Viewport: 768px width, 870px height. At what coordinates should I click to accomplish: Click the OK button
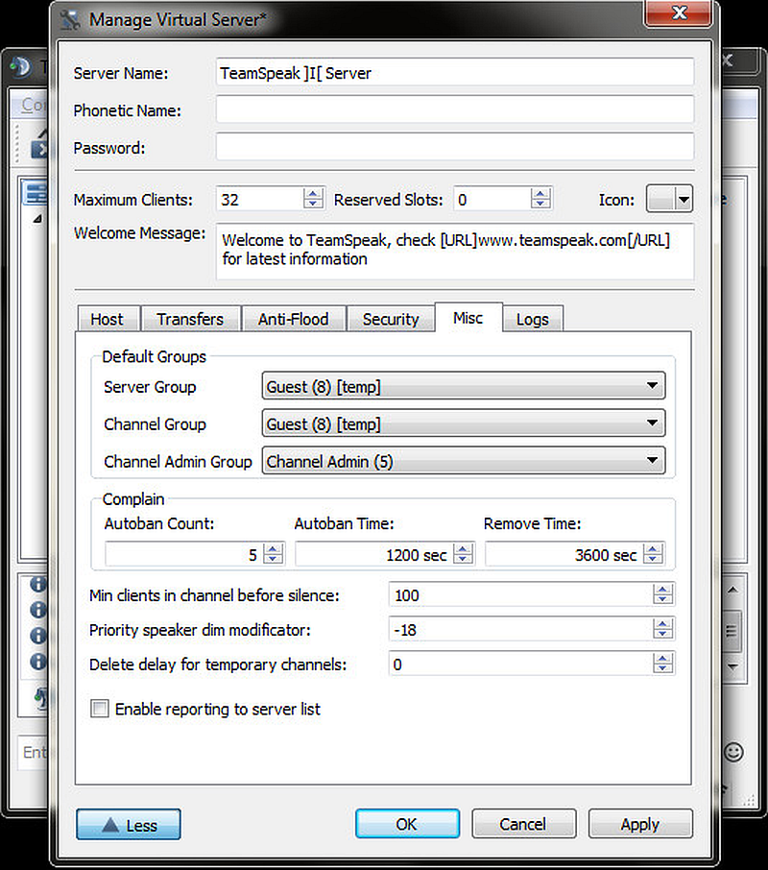point(408,823)
